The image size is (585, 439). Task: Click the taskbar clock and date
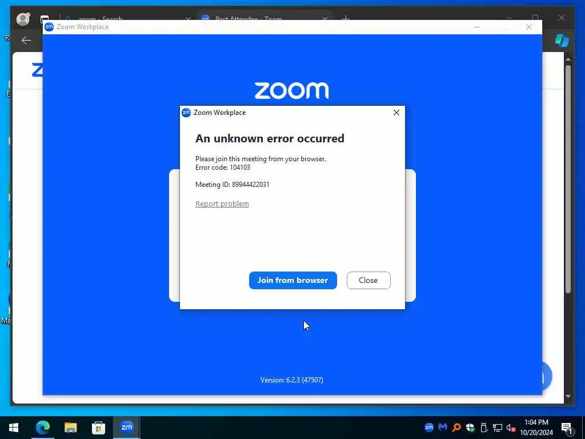point(536,428)
